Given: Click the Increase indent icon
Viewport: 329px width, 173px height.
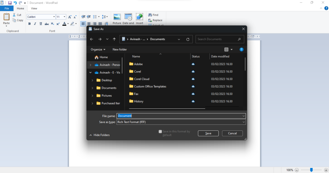Looking at the screenshot, I should click(89, 17).
